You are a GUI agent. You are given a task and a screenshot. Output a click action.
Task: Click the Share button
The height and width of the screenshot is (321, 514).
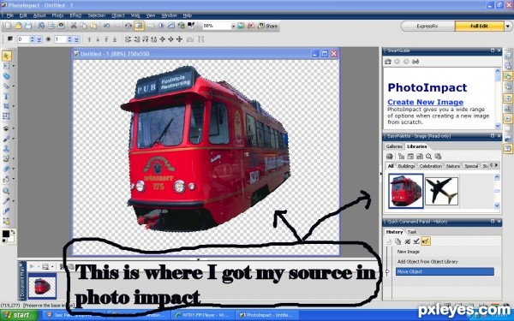click(268, 26)
